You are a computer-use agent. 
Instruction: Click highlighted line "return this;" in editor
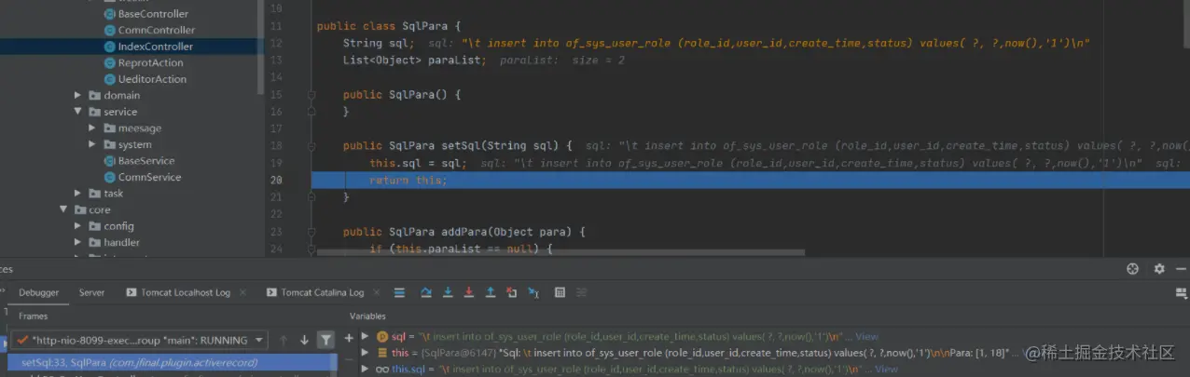pyautogui.click(x=408, y=181)
